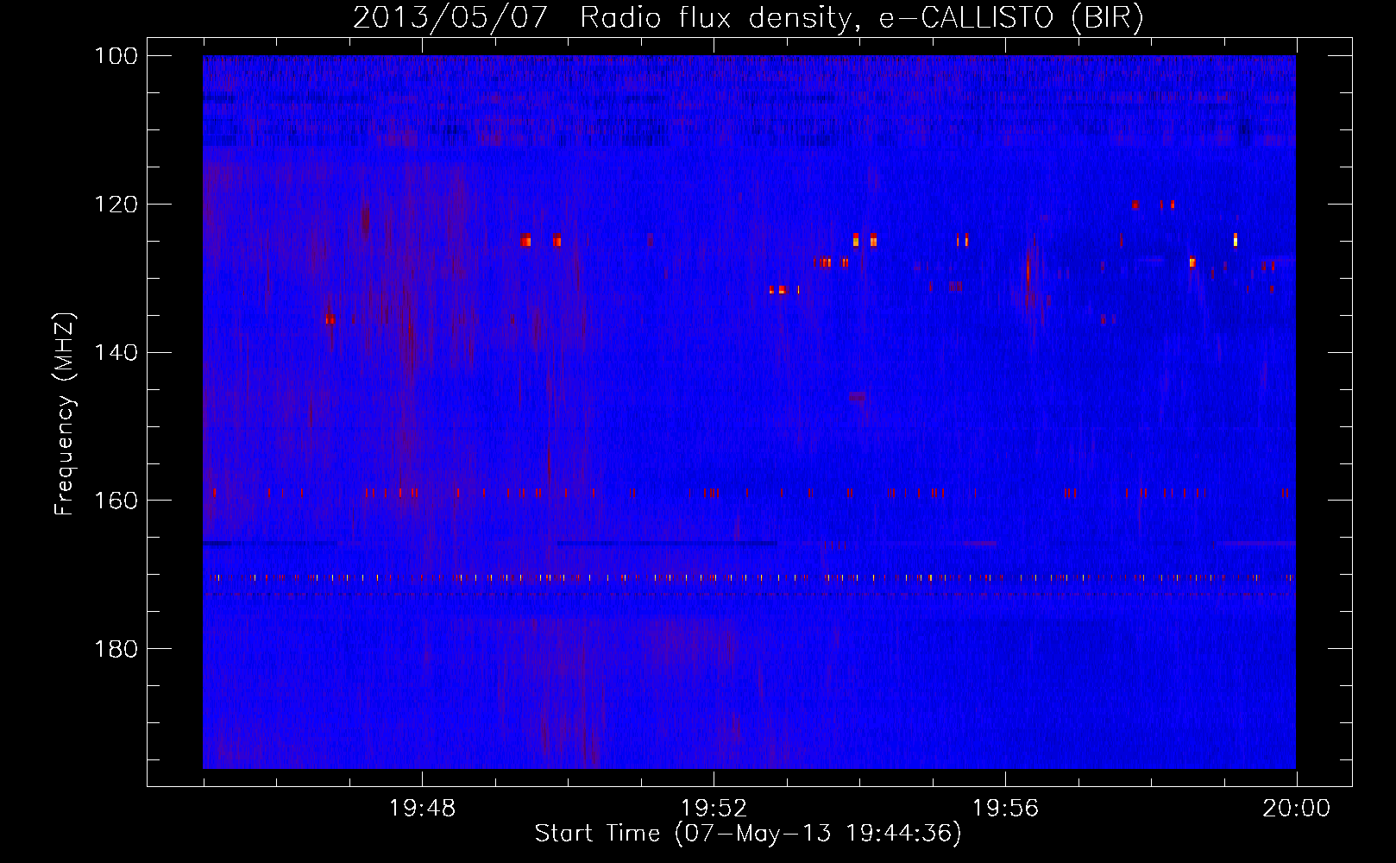Click the frequency tick label '100'

(x=116, y=56)
